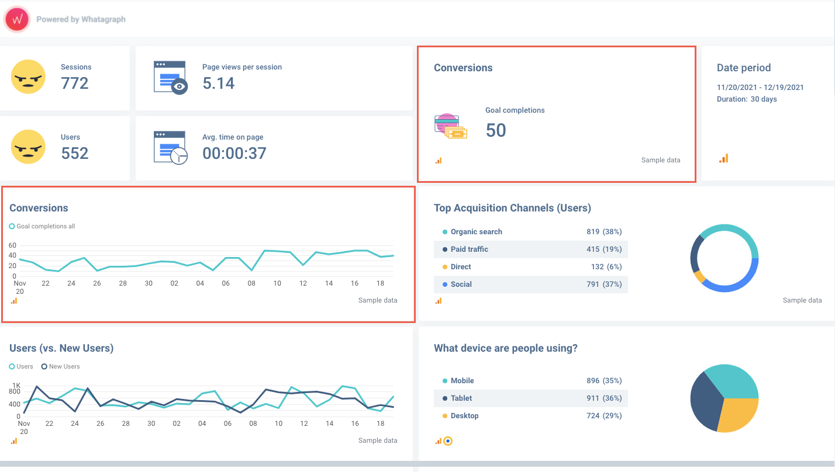
Task: Click the Page views per session value 5.14
Action: [219, 84]
